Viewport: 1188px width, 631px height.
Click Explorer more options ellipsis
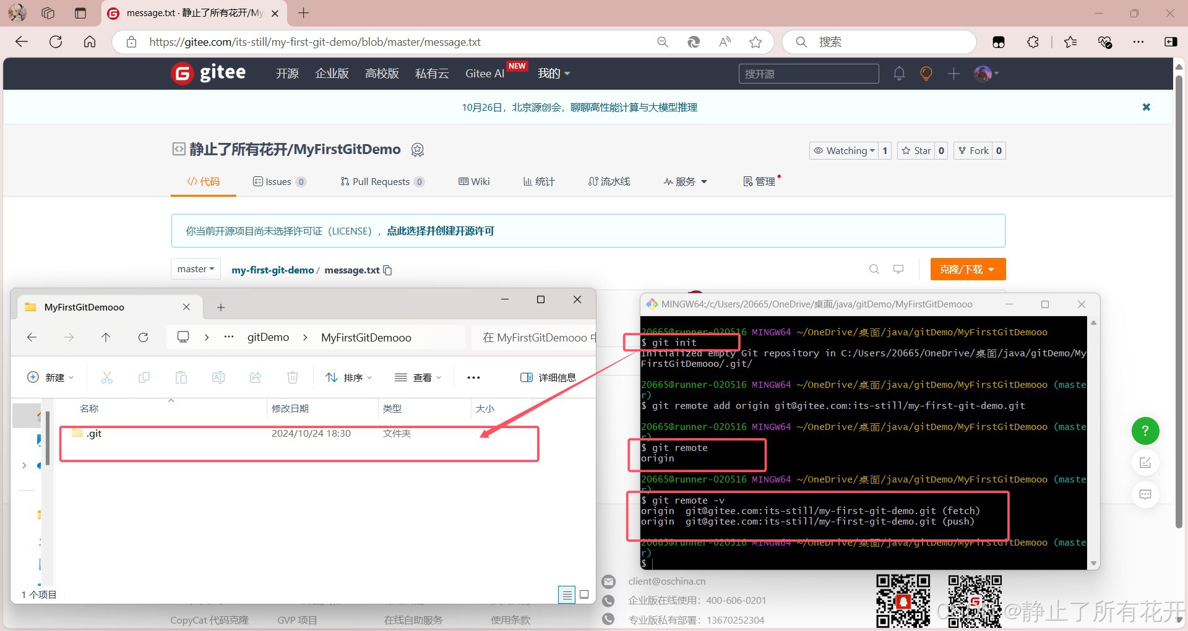pyautogui.click(x=473, y=377)
